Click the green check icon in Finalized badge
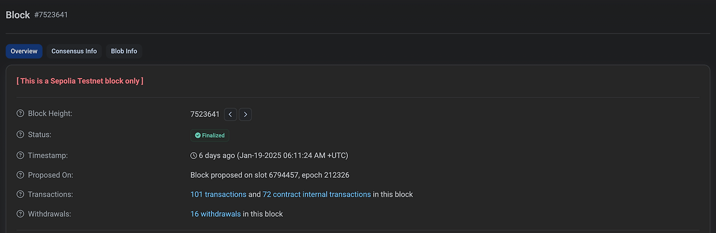The width and height of the screenshot is (716, 233). click(x=197, y=135)
